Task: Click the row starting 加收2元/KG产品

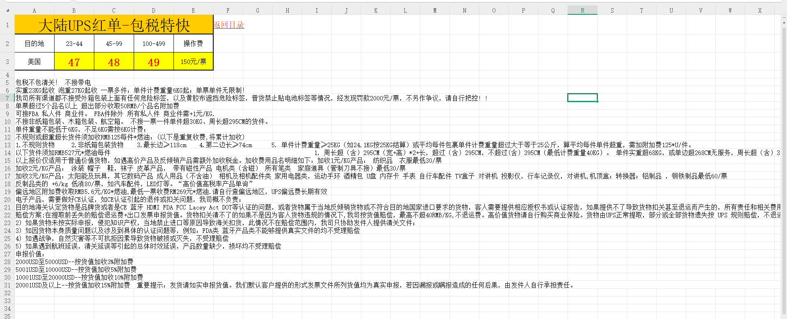Action: 211,168
